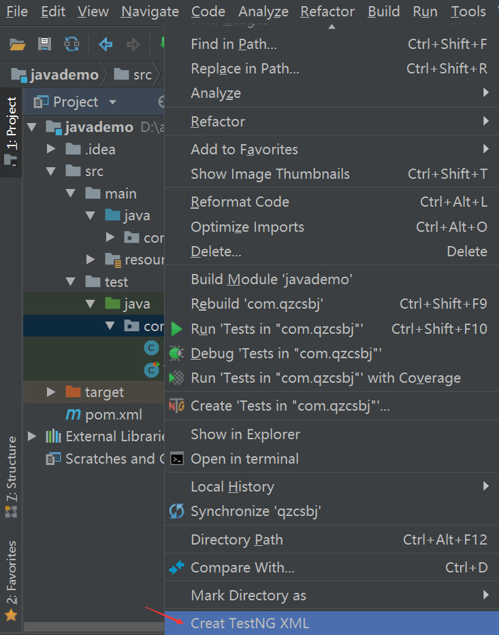
Task: Click the context menu scroll-up arrow
Action: 332,27
